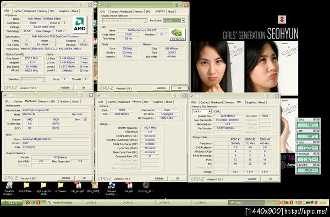Click the 'PC2-6400 (400 MHz)' Max Bandwidth field
Image resolution: width=330 pixels, height=217 pixels.
click(228, 120)
